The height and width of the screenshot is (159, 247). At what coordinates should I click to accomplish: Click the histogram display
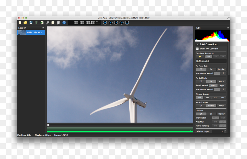[212, 36]
